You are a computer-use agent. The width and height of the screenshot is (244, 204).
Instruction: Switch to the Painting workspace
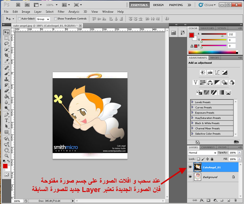click(x=176, y=5)
